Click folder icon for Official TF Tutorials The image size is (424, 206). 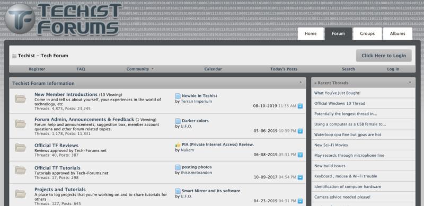click(21, 170)
